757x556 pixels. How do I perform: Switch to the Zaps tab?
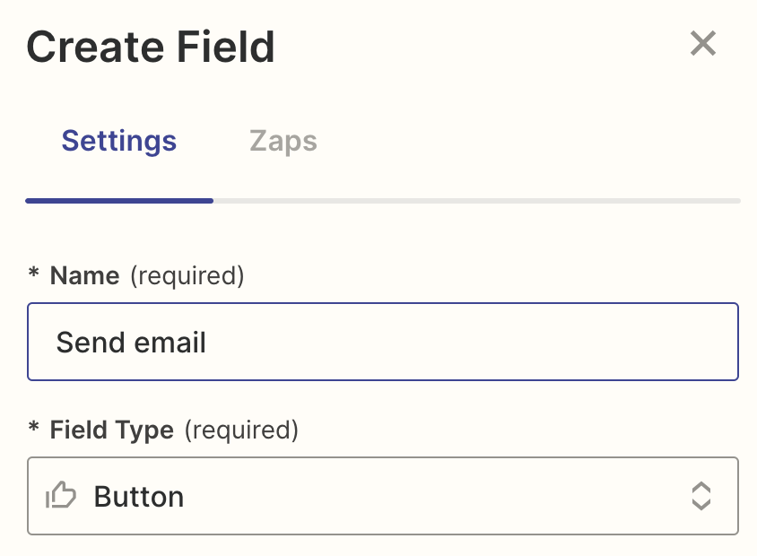[283, 141]
